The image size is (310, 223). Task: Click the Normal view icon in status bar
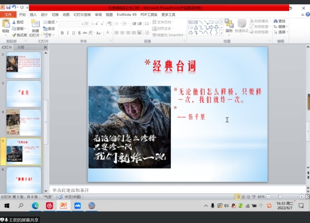(x=237, y=197)
